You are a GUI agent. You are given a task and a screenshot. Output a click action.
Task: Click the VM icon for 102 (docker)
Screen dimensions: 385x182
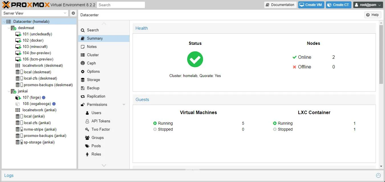[x=18, y=41]
